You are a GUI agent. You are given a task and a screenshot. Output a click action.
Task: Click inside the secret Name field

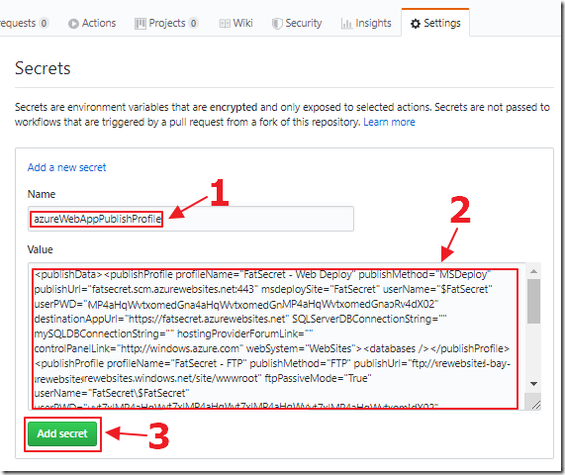pyautogui.click(x=191, y=219)
